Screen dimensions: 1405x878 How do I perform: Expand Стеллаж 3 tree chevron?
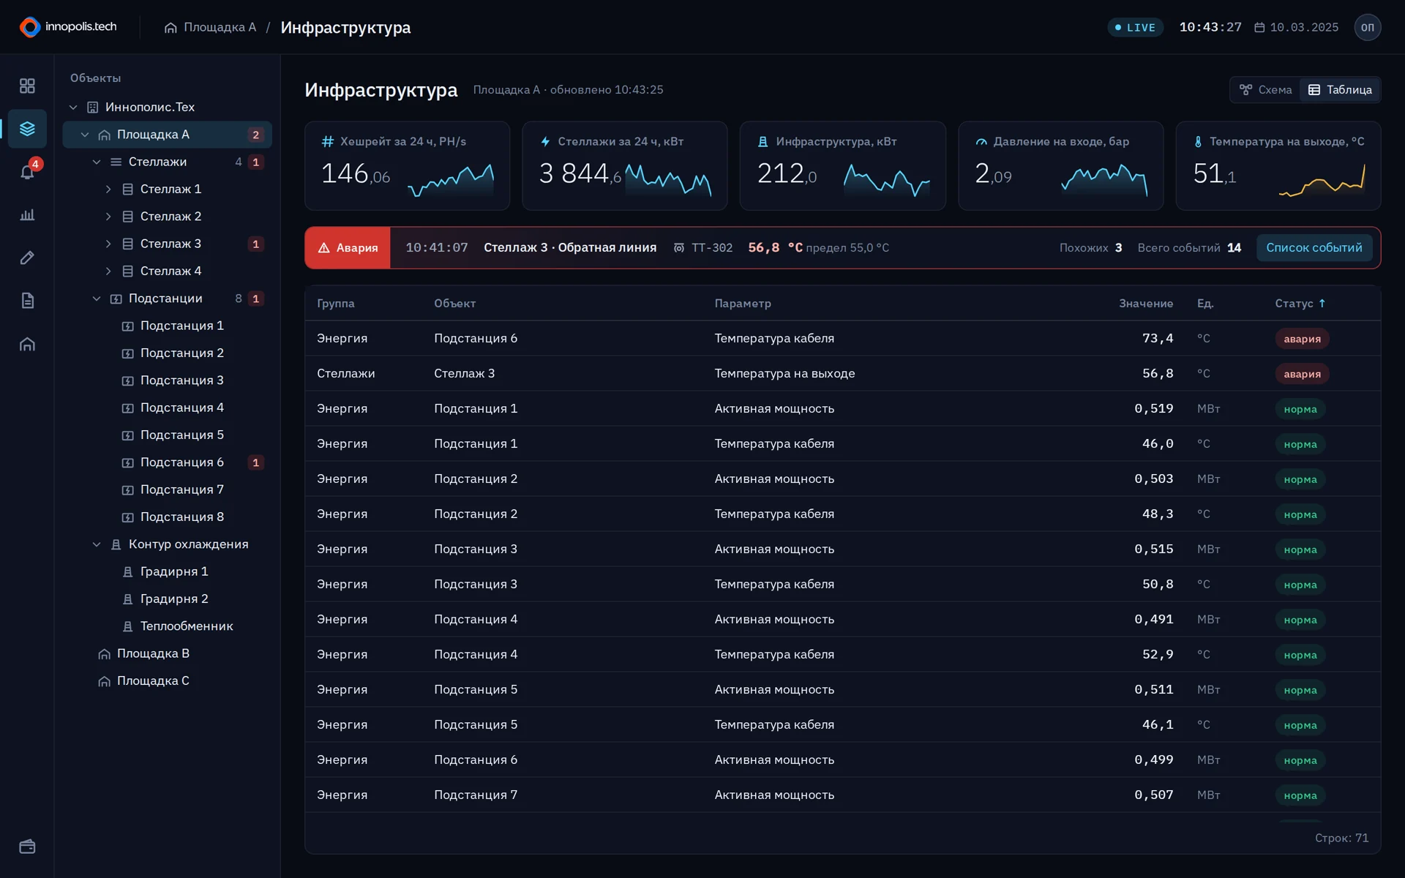coord(108,244)
